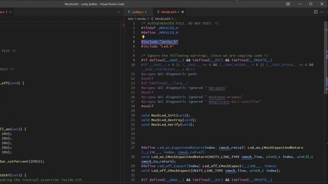
Task: Click '#pragma GCC diagnostic push' line
Action: click(x=169, y=74)
